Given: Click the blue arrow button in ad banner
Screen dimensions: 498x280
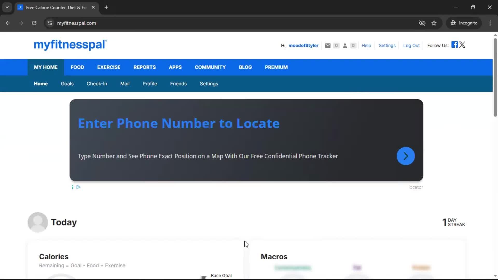Looking at the screenshot, I should [406, 156].
